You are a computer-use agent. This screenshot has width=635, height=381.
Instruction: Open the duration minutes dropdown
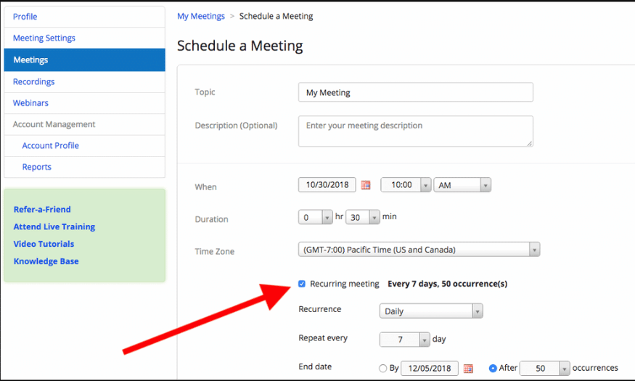click(363, 217)
